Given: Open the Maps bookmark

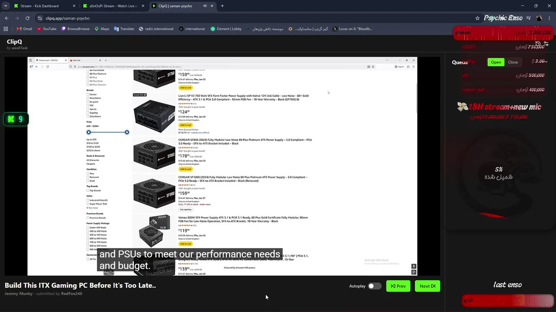Looking at the screenshot, I should tap(102, 29).
